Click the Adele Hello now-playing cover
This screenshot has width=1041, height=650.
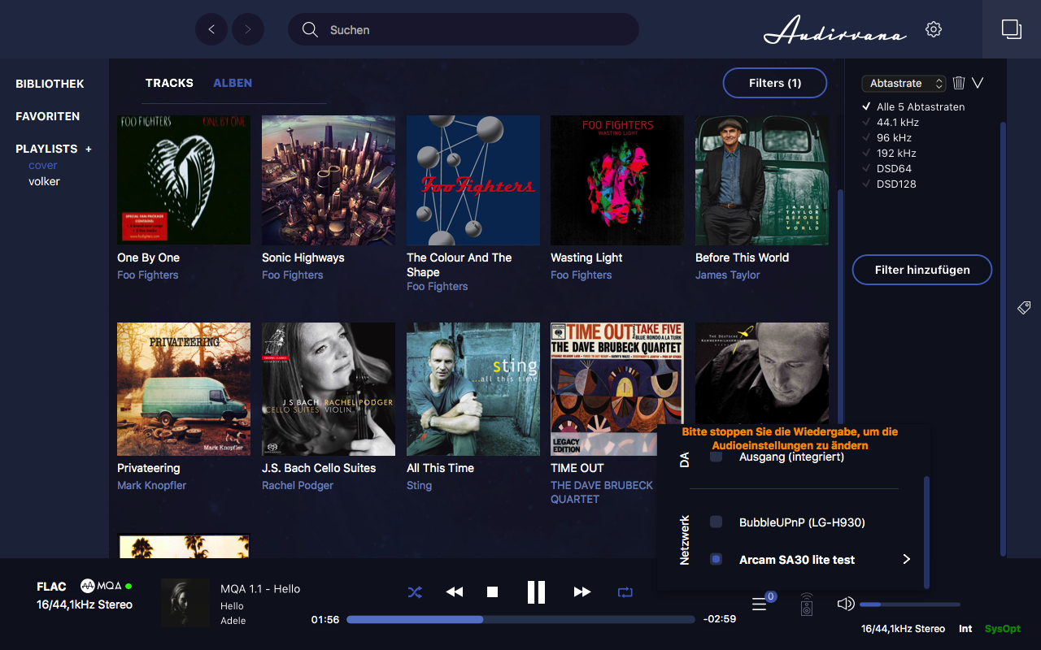pos(185,603)
